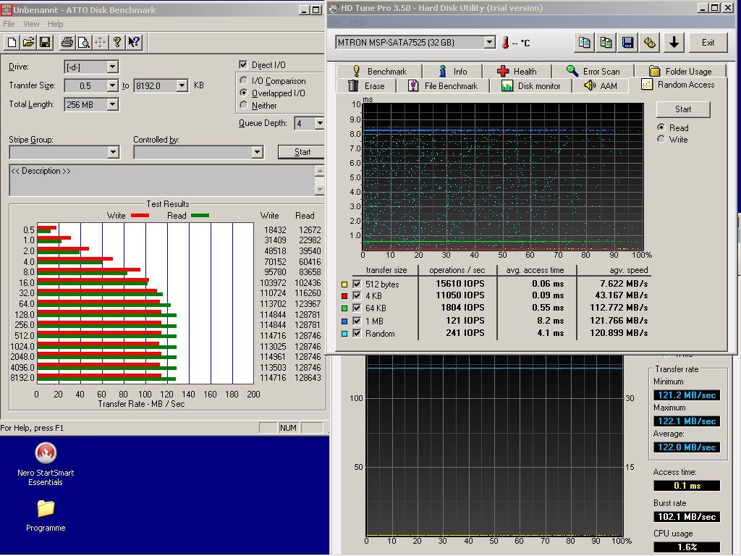Select the Overlapped I/O radio button
Screen dimensions: 741x556
pos(244,93)
